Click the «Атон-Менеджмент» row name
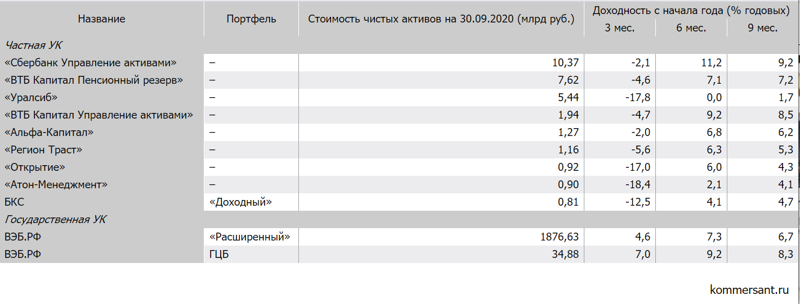Screen dimensions: 800x304 click(x=56, y=184)
